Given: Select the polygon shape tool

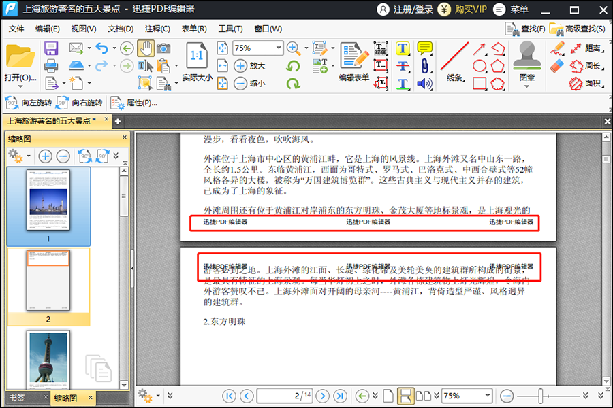Looking at the screenshot, I should pyautogui.click(x=498, y=65).
